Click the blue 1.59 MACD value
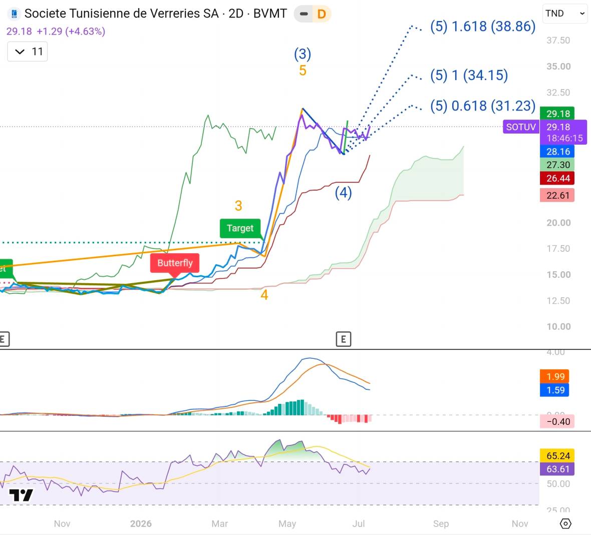This screenshot has height=535, width=591. (x=555, y=390)
